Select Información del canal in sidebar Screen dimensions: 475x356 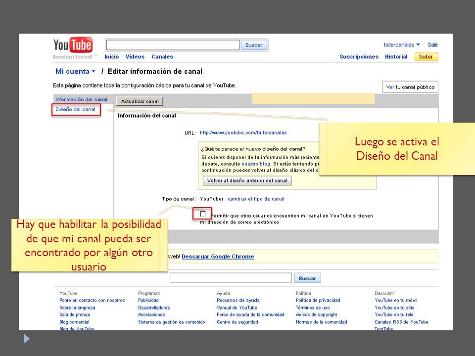[x=81, y=99]
